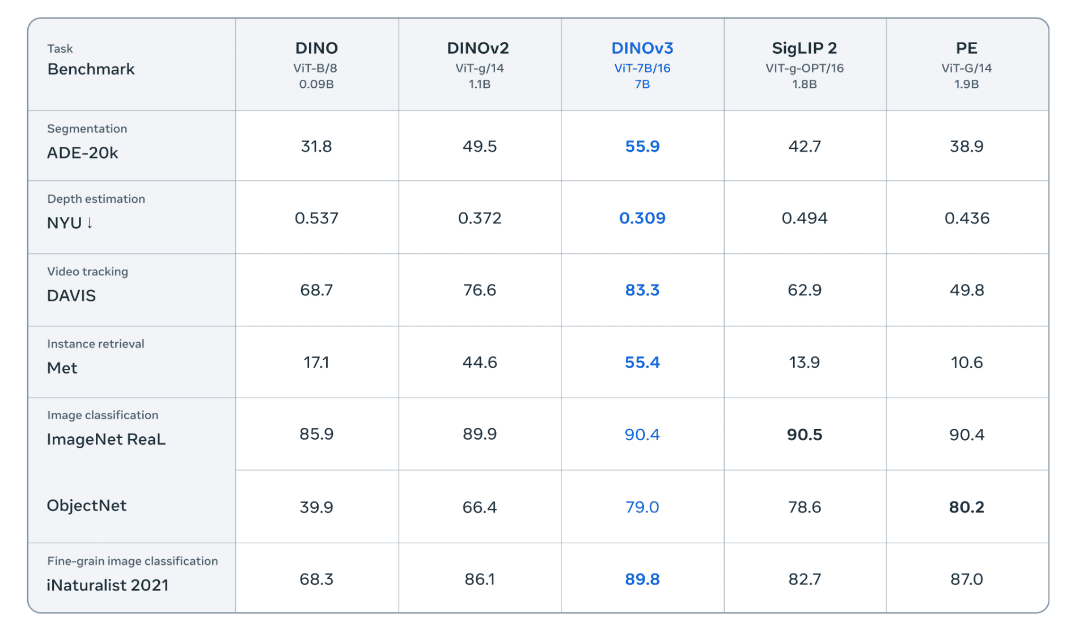This screenshot has width=1075, height=630.
Task: Select the ObjectNet row label
Action: (87, 505)
